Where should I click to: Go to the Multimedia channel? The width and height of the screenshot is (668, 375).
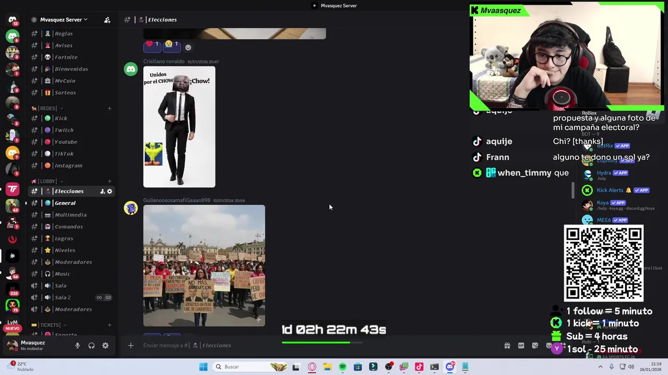coord(71,215)
